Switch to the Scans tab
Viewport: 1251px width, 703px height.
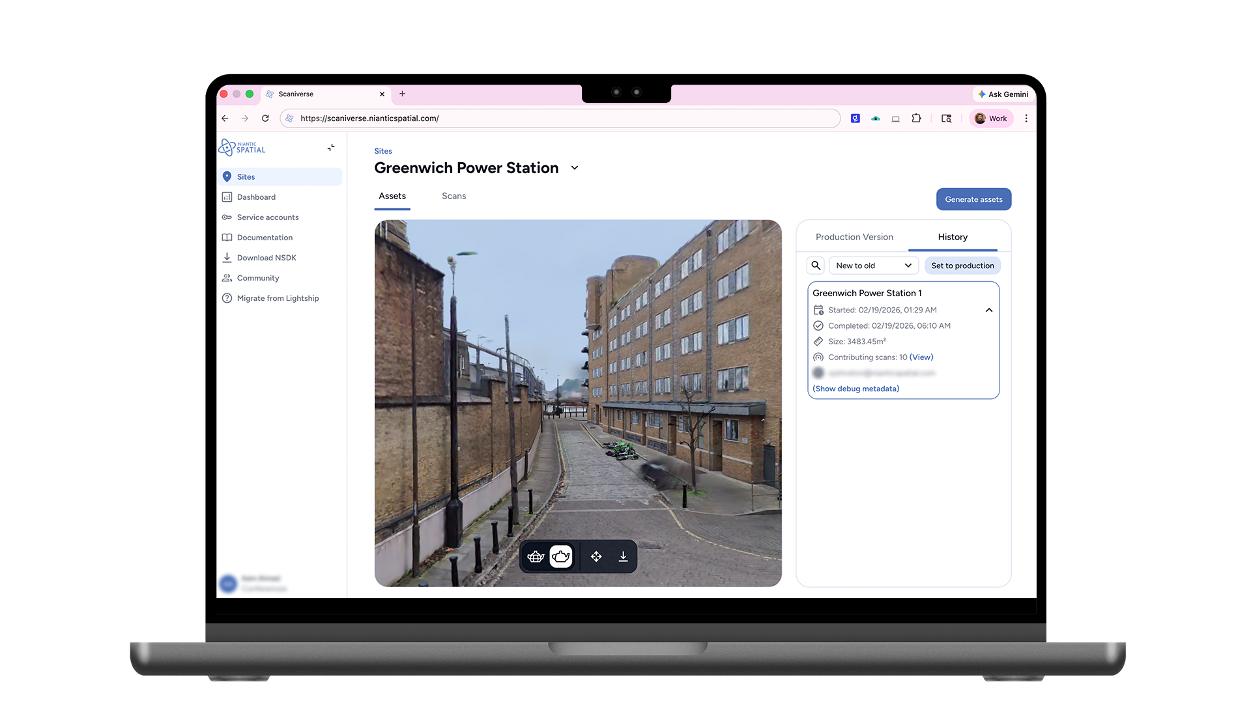453,196
